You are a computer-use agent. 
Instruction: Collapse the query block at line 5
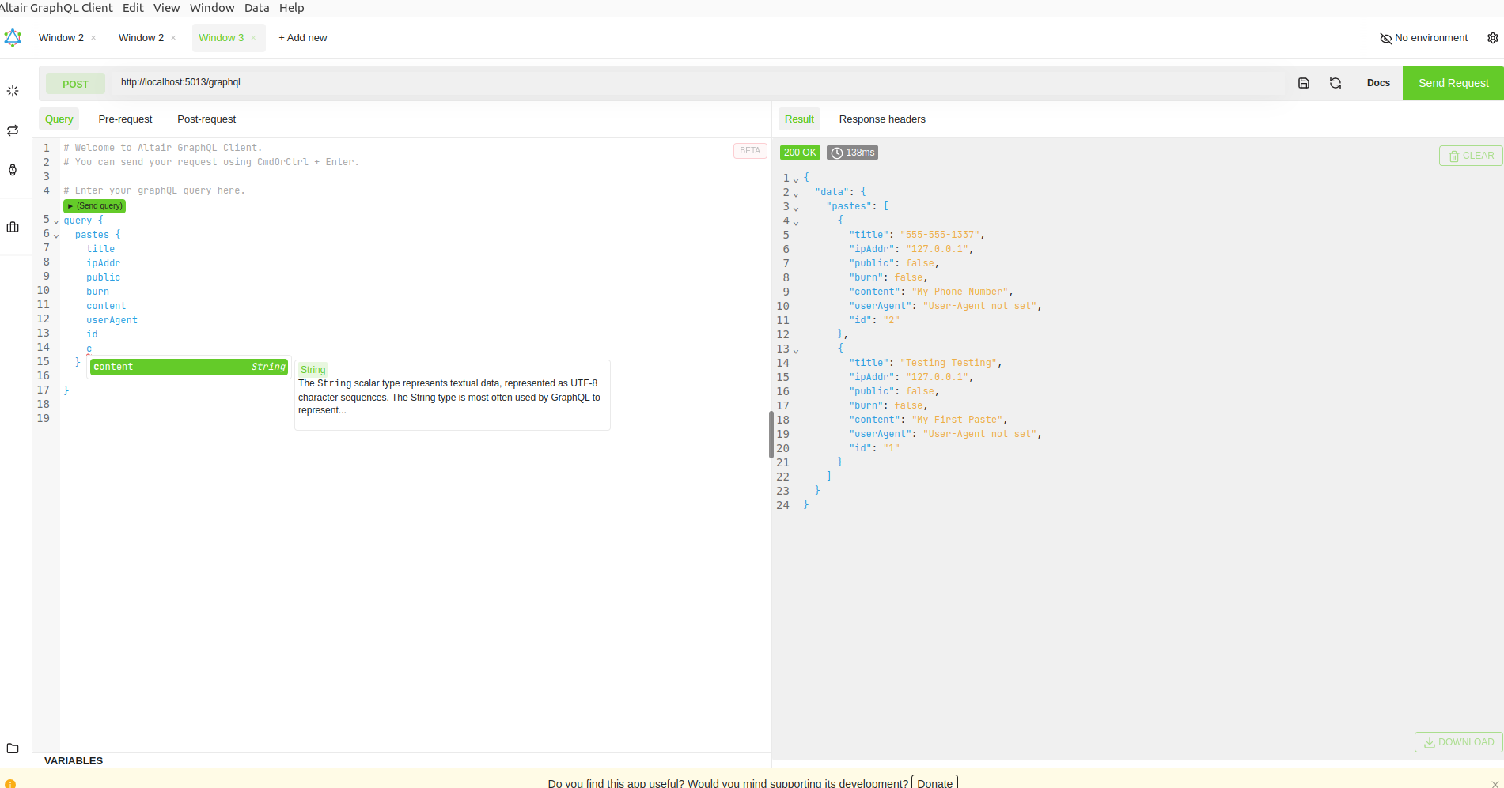pyautogui.click(x=56, y=221)
